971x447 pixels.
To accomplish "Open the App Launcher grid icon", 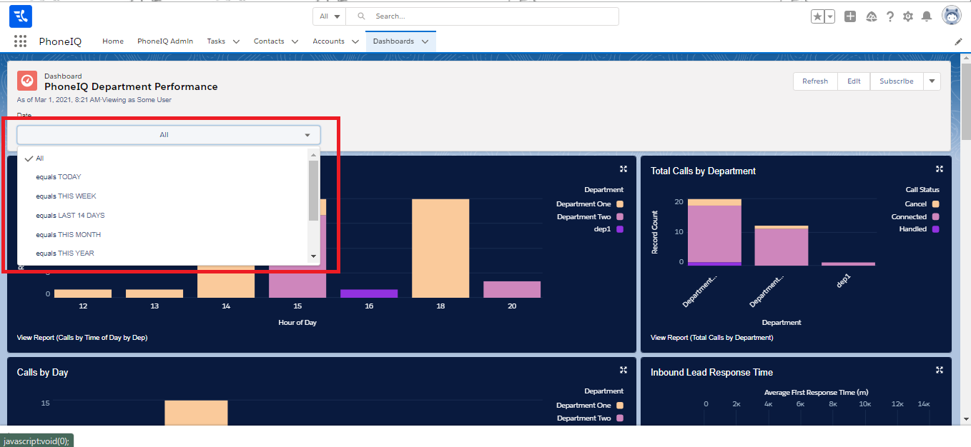I will coord(20,41).
